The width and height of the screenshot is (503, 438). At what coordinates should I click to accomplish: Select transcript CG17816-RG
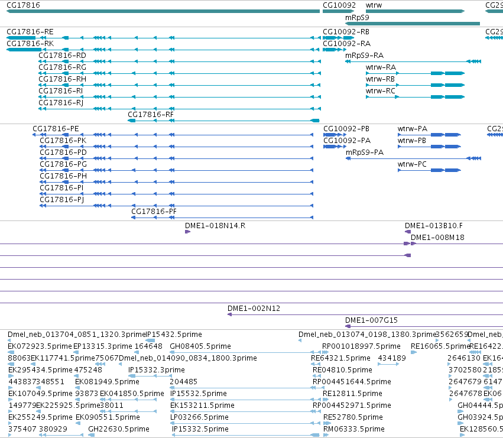(62, 67)
